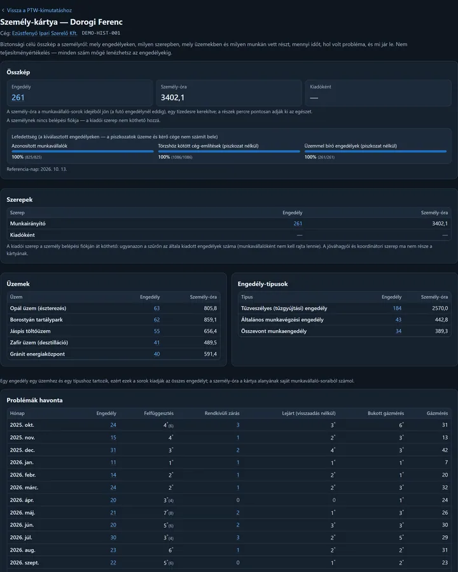Select the DEMO-HIST-001 identifier text

(101, 33)
